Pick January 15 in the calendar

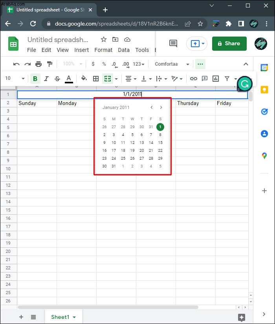pos(160,143)
